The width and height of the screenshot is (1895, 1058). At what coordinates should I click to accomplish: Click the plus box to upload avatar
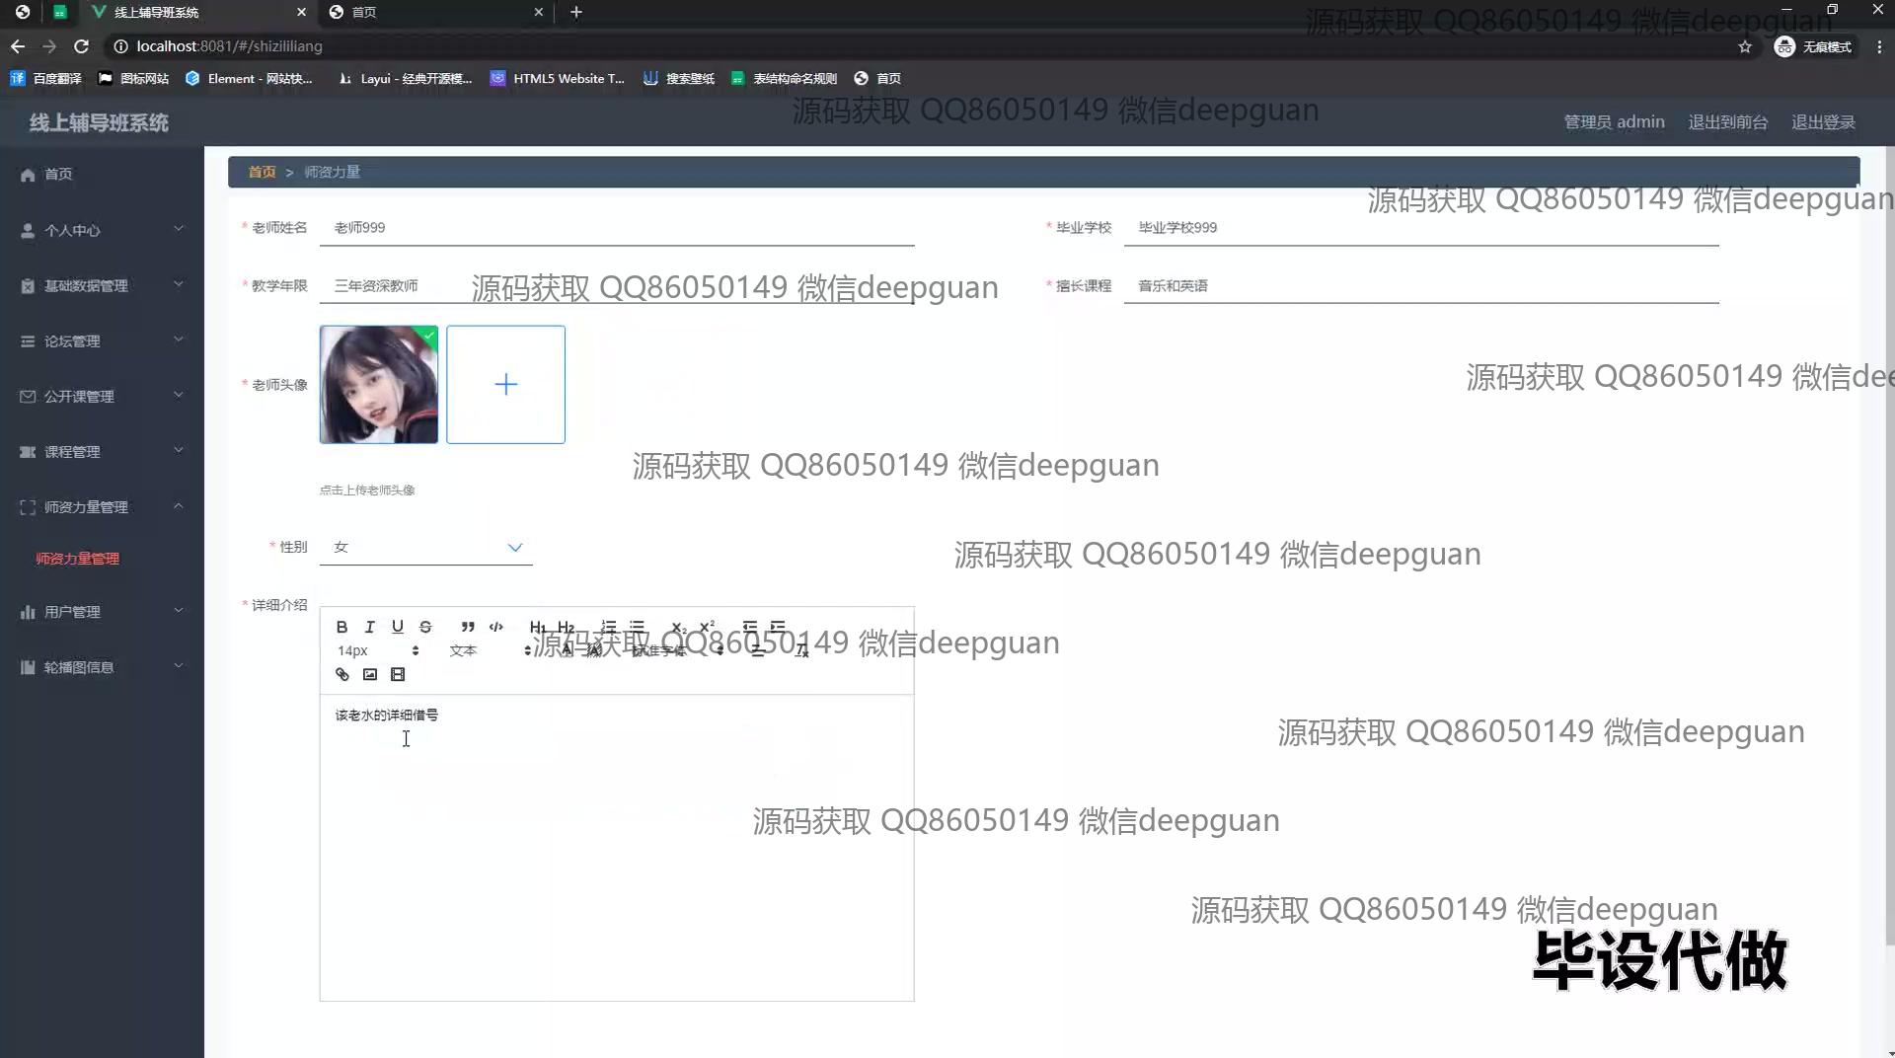click(505, 385)
